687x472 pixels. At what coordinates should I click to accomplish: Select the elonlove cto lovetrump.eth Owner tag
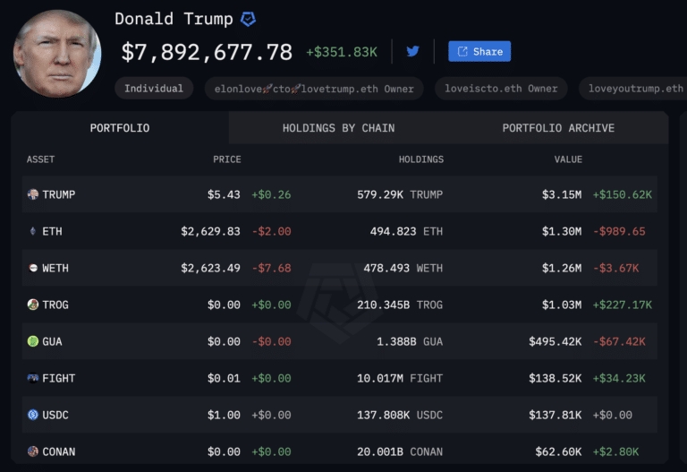[x=314, y=89]
